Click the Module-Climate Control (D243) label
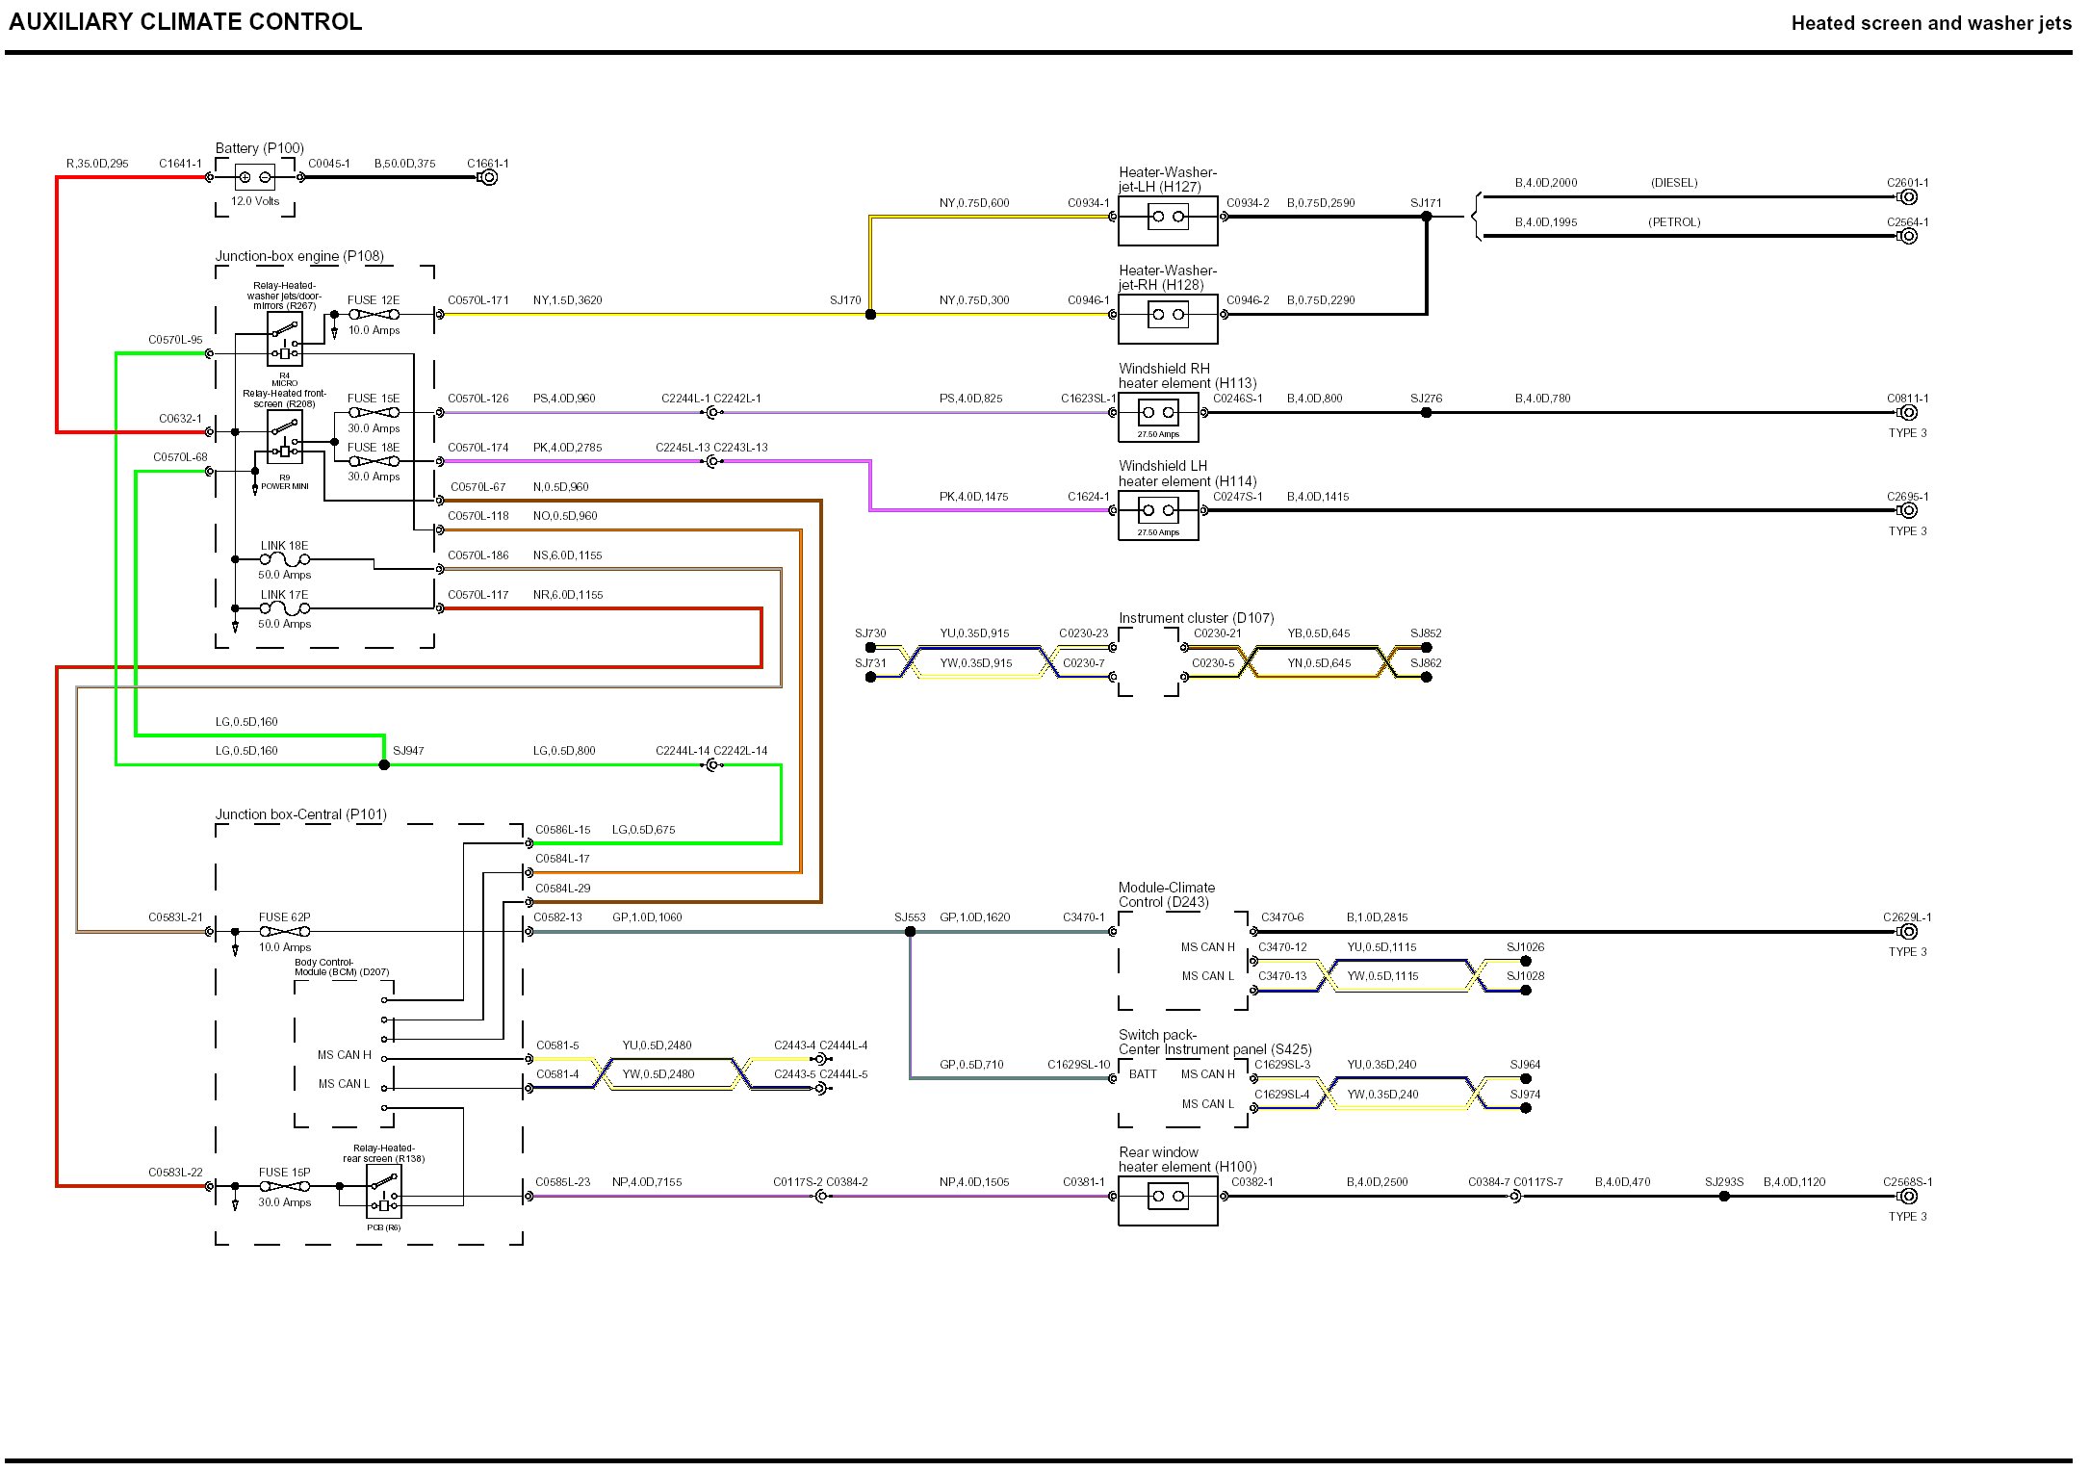 coord(1166,894)
